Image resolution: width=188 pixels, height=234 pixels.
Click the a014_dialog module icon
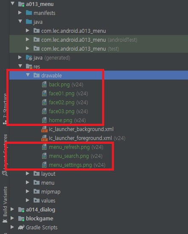pos(21,210)
